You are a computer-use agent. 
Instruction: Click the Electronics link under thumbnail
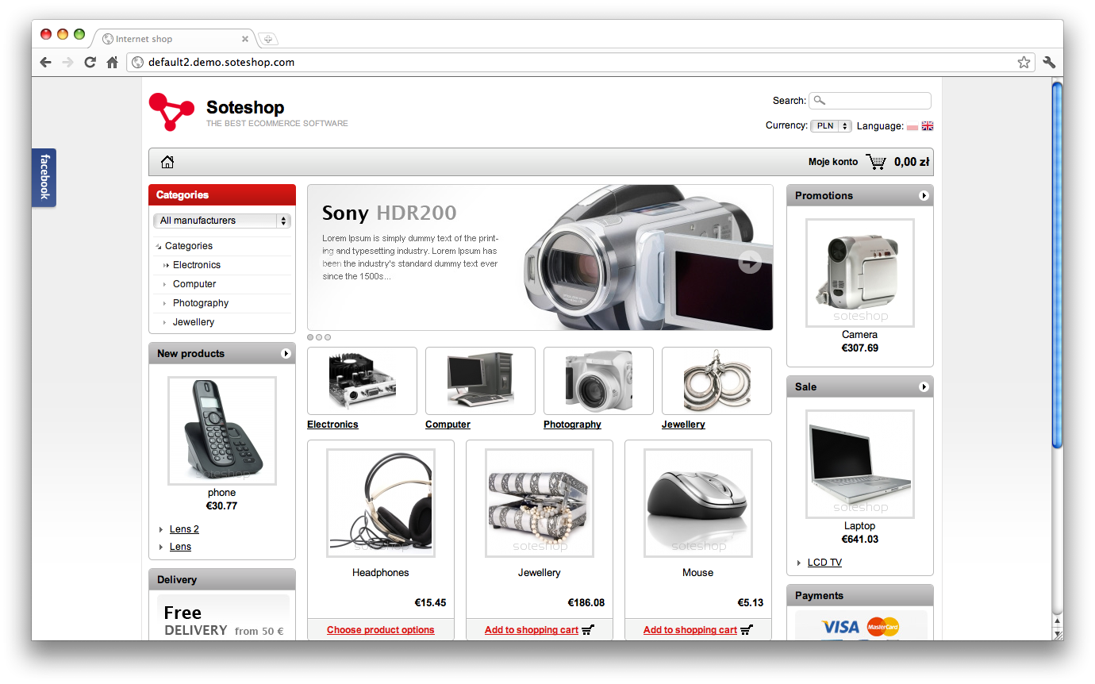pyautogui.click(x=332, y=425)
